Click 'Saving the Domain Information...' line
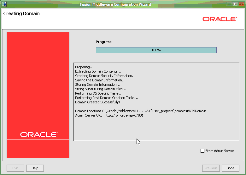246x175 pixels. [x=100, y=80]
